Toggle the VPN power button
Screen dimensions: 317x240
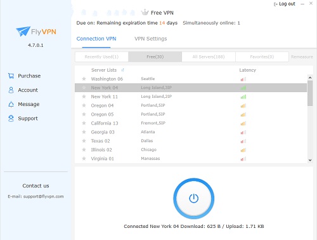point(193,199)
